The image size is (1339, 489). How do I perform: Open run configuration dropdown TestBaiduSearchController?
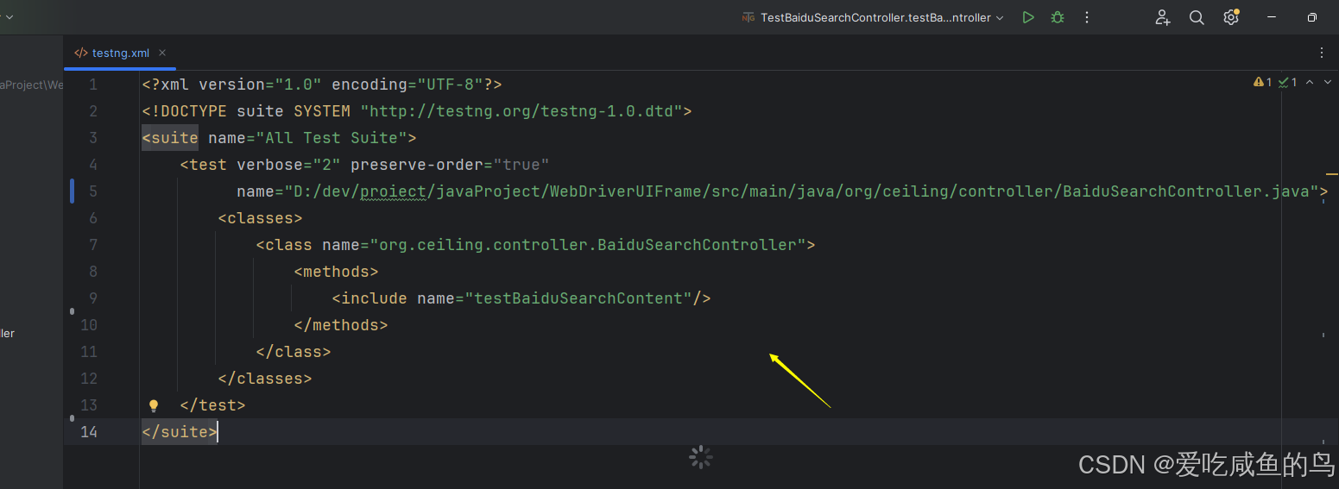point(873,17)
